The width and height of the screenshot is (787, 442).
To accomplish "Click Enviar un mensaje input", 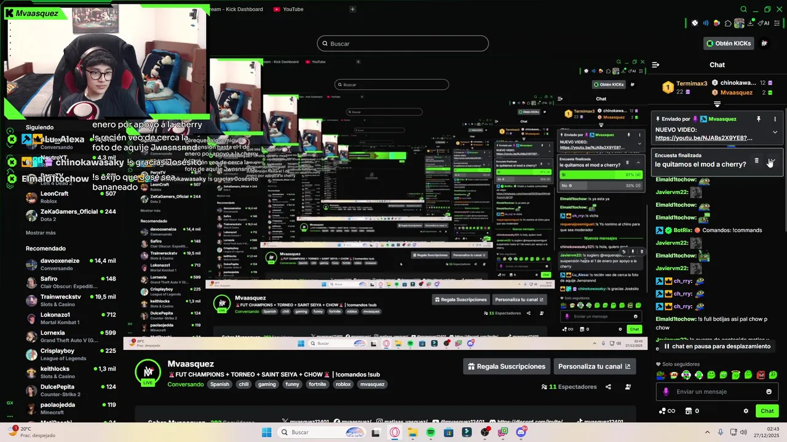I will point(717,392).
